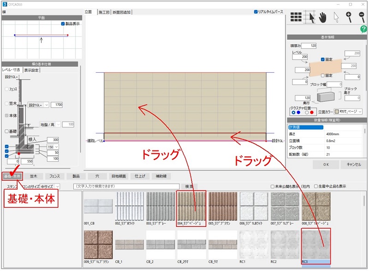Open the 設計GL+ height reference dropdown
369x271 pixels.
coord(38,105)
